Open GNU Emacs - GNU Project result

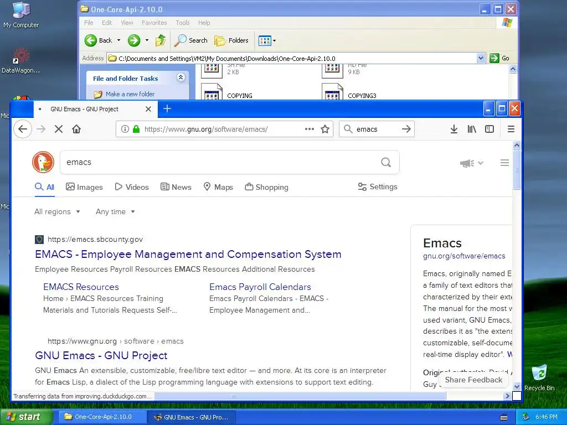101,356
